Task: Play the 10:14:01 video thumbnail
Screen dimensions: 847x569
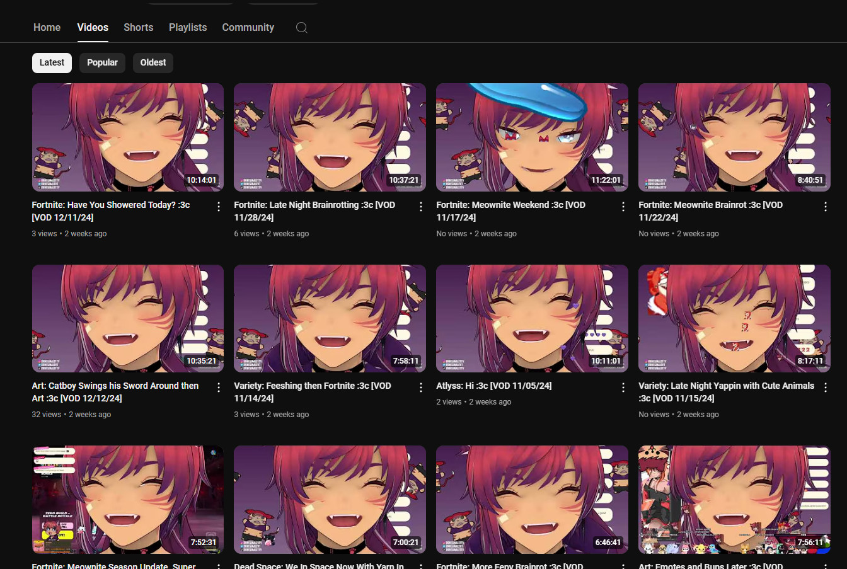Action: (x=128, y=137)
